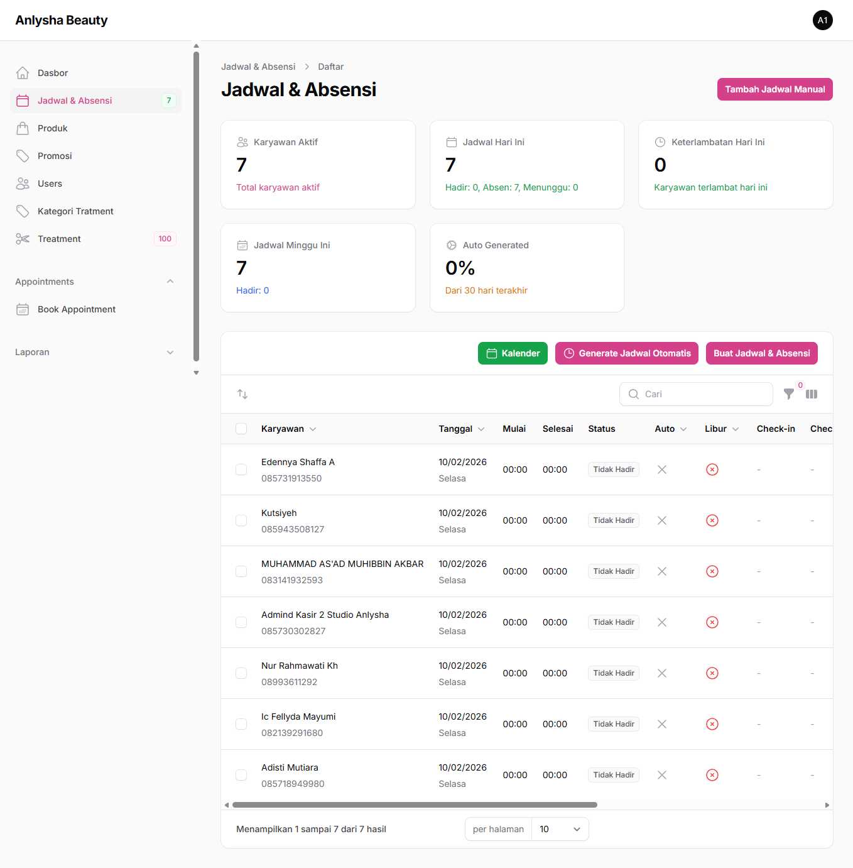Click the Dasbor home icon in sidebar
Screen dimensions: 853x868
pyautogui.click(x=23, y=73)
